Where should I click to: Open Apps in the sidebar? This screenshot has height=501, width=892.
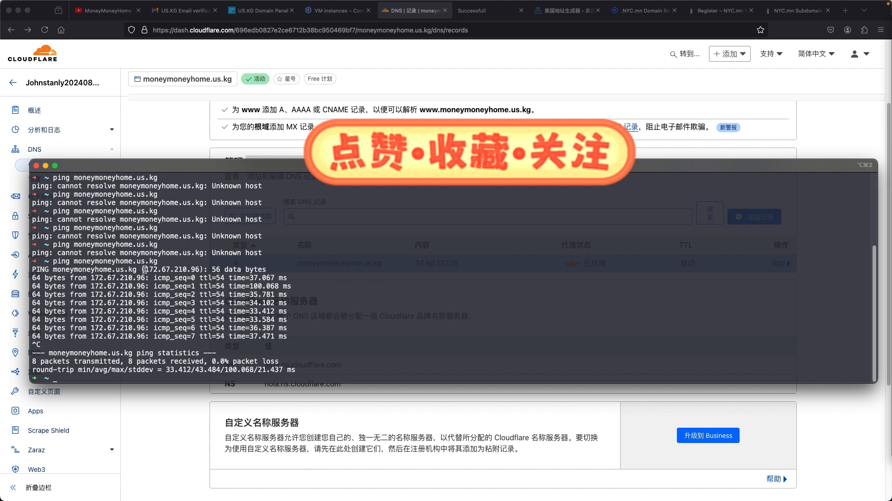coord(35,411)
